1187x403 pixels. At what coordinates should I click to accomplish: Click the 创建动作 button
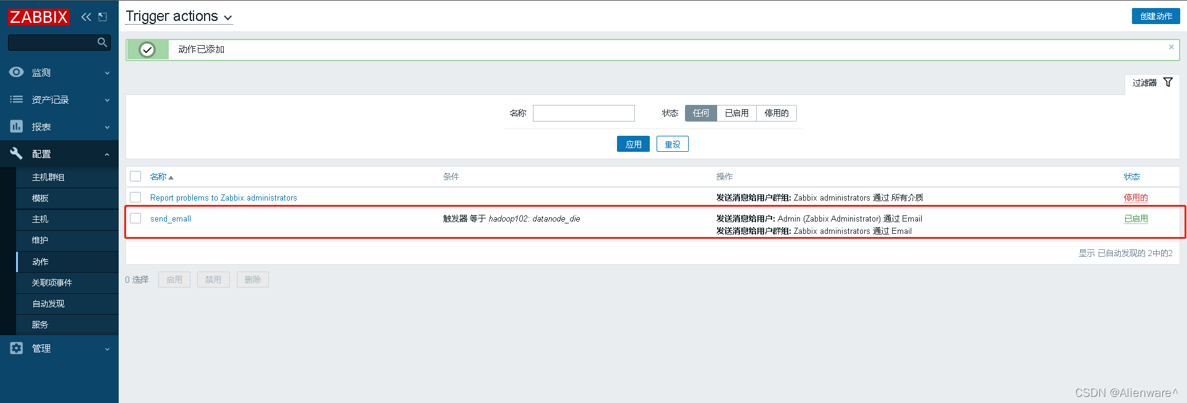1155,16
